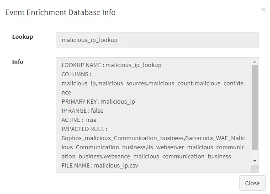Click the Close button

click(253, 183)
